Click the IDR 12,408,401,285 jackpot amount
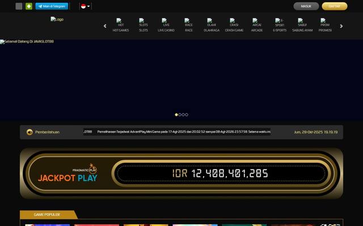 pyautogui.click(x=220, y=173)
